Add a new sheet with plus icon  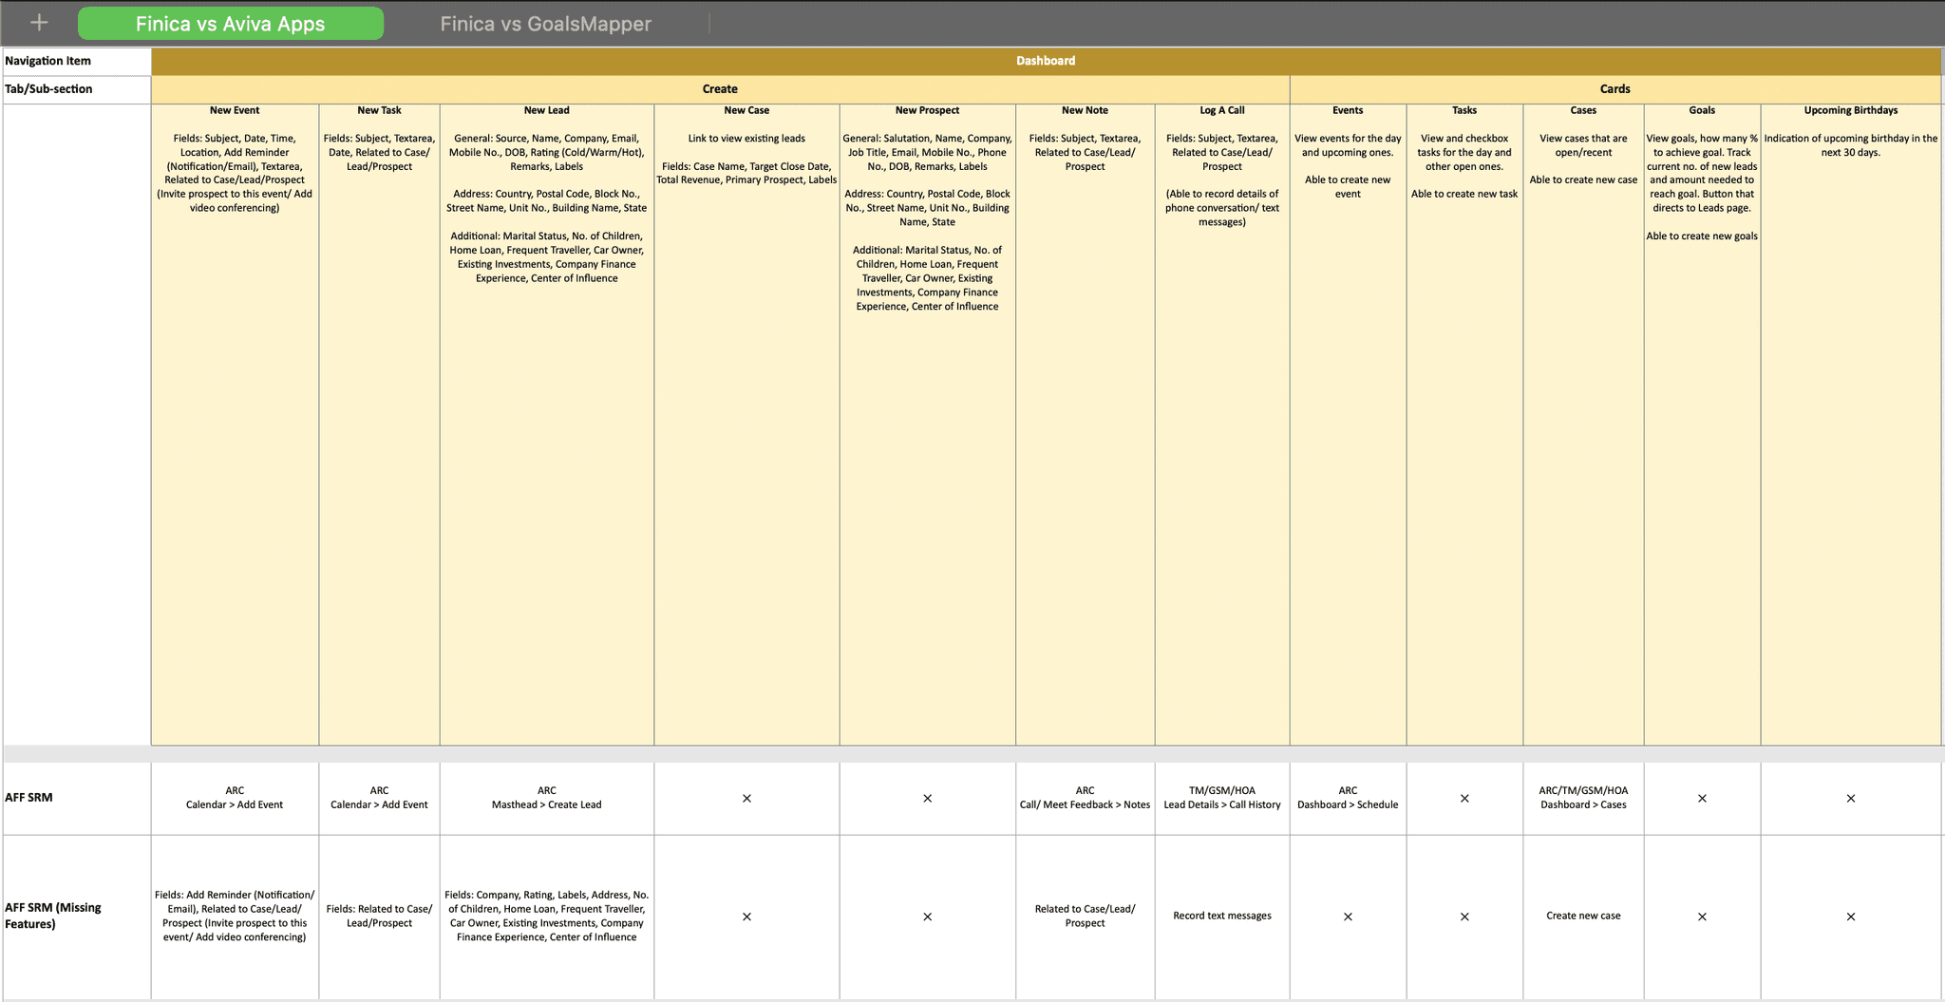39,23
